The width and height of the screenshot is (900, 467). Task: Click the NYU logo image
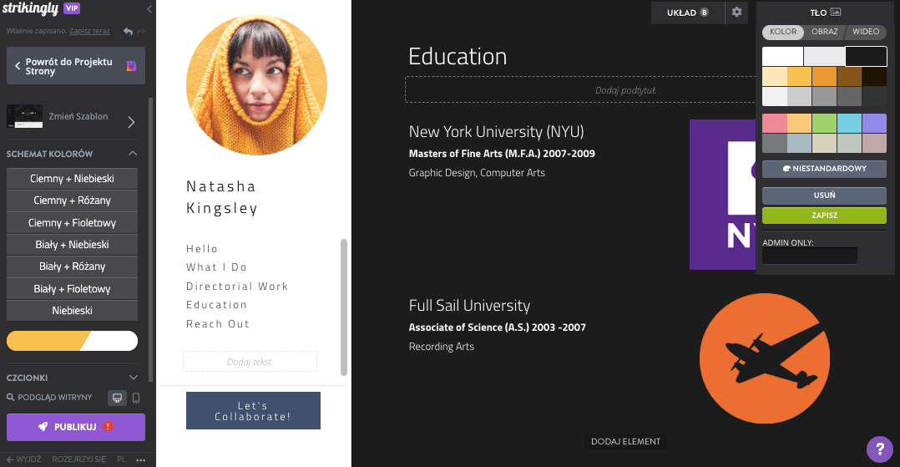(x=723, y=195)
